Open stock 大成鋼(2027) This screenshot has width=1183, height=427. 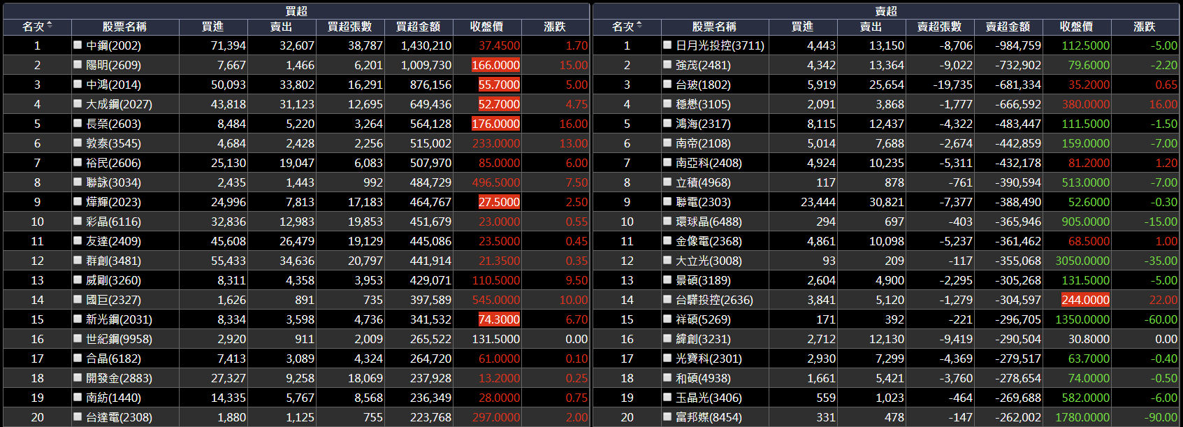tap(119, 104)
